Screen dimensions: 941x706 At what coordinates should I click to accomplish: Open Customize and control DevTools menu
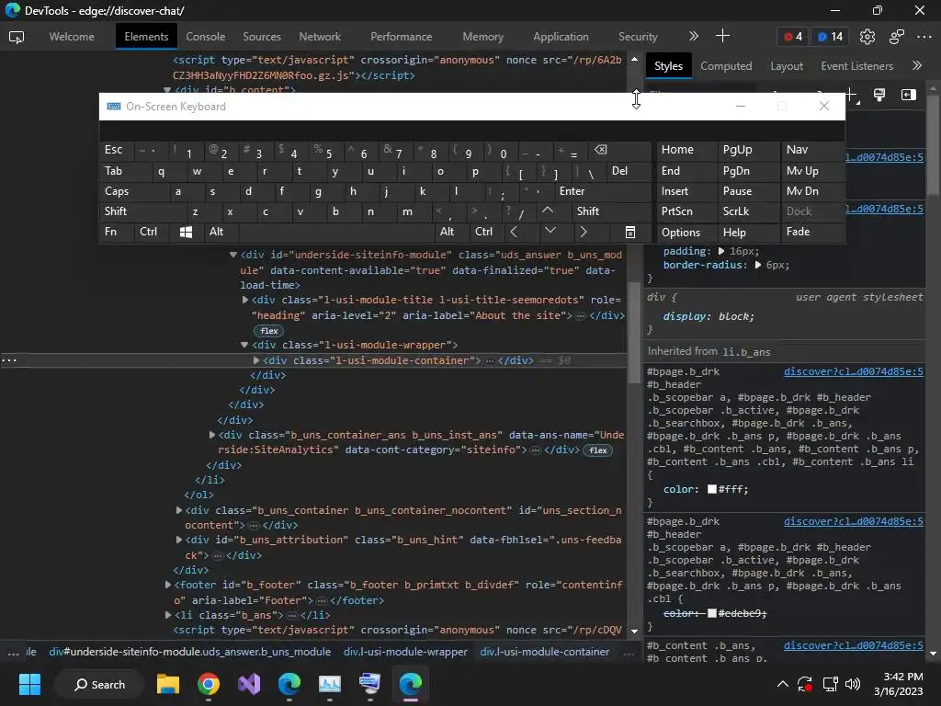click(924, 37)
